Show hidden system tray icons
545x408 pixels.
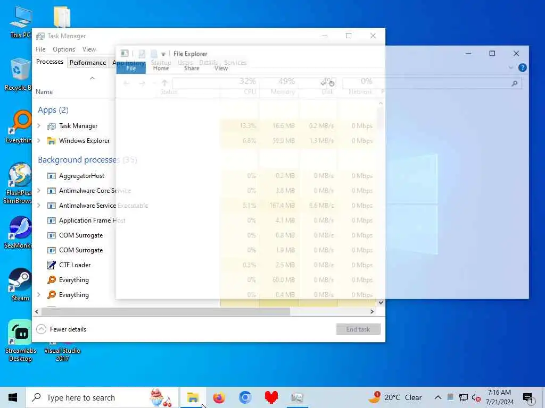point(438,397)
